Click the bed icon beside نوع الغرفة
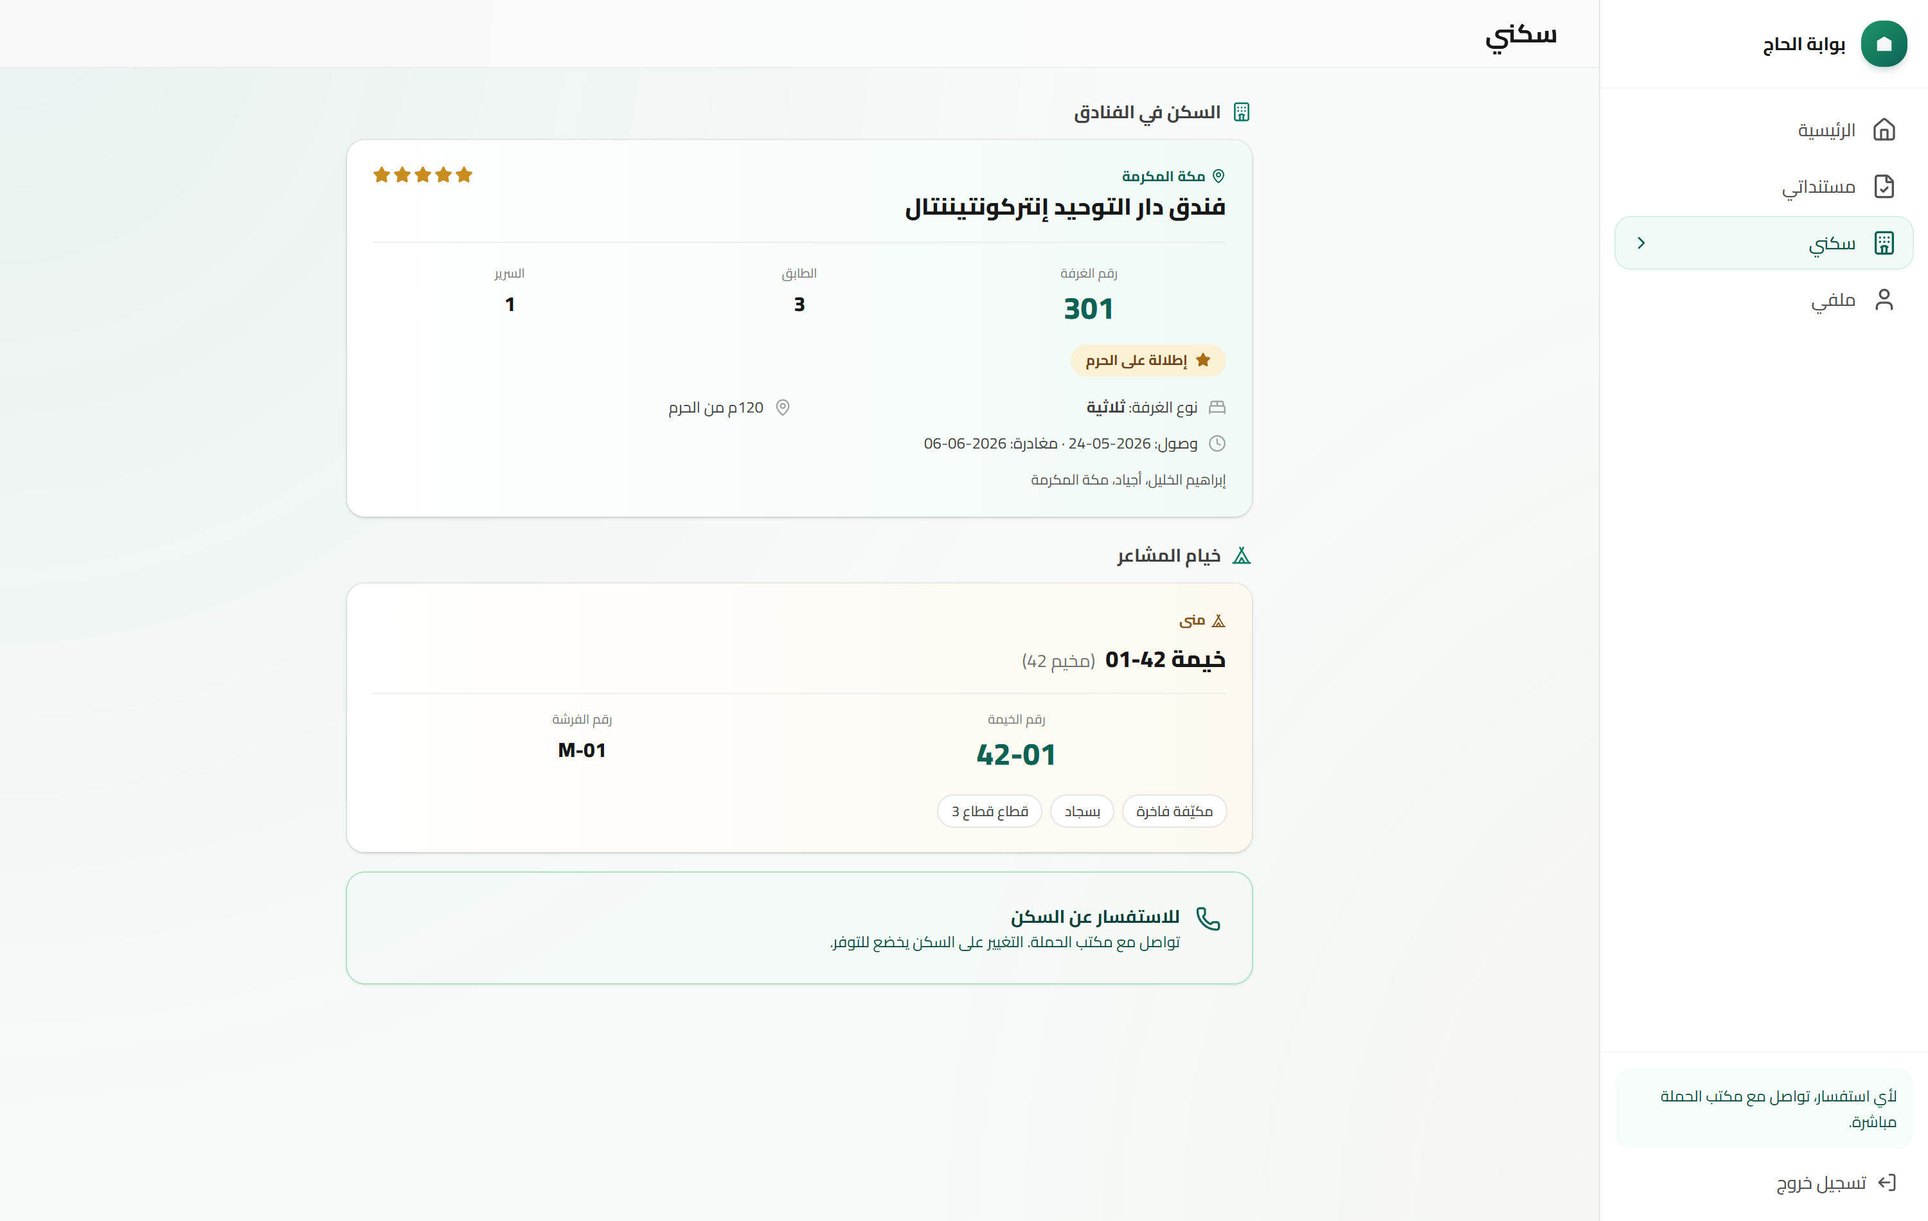Image resolution: width=1928 pixels, height=1221 pixels. 1217,407
